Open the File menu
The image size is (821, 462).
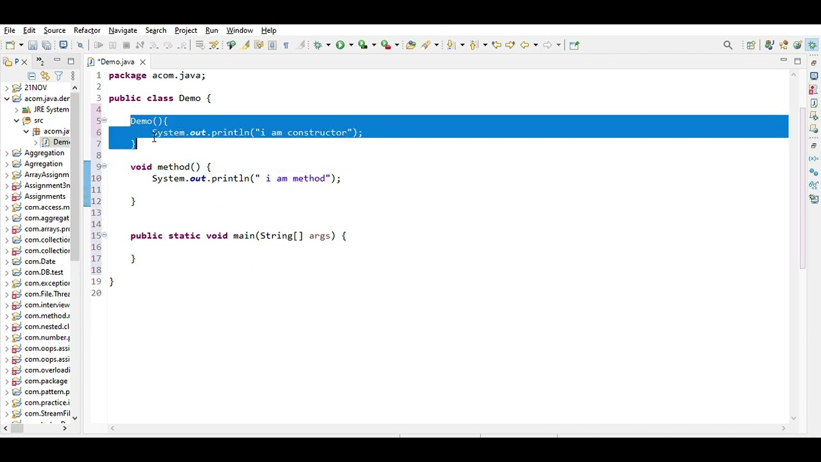10,30
